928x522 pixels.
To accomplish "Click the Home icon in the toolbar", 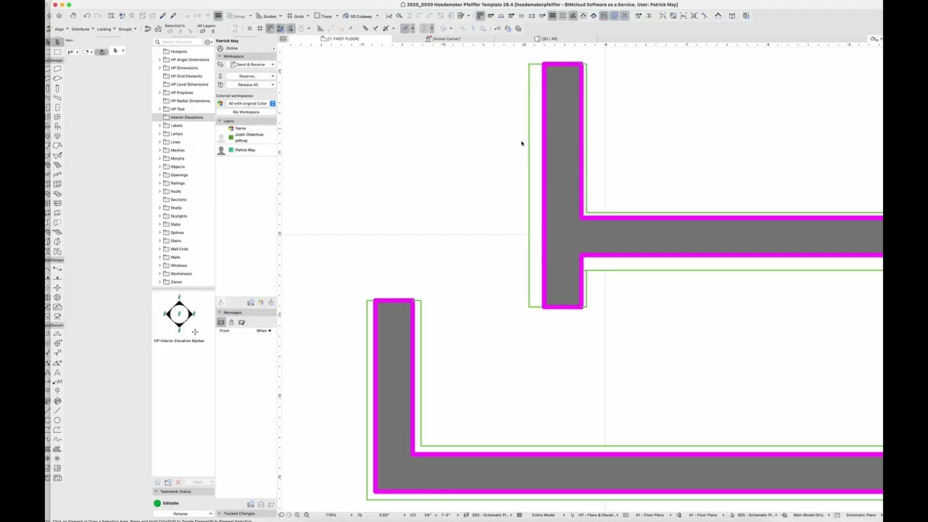I will point(59,15).
